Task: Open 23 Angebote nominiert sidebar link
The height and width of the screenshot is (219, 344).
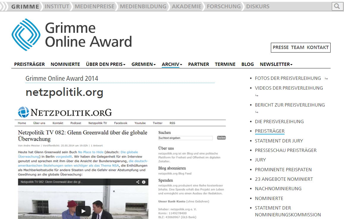Action: coord(284,179)
